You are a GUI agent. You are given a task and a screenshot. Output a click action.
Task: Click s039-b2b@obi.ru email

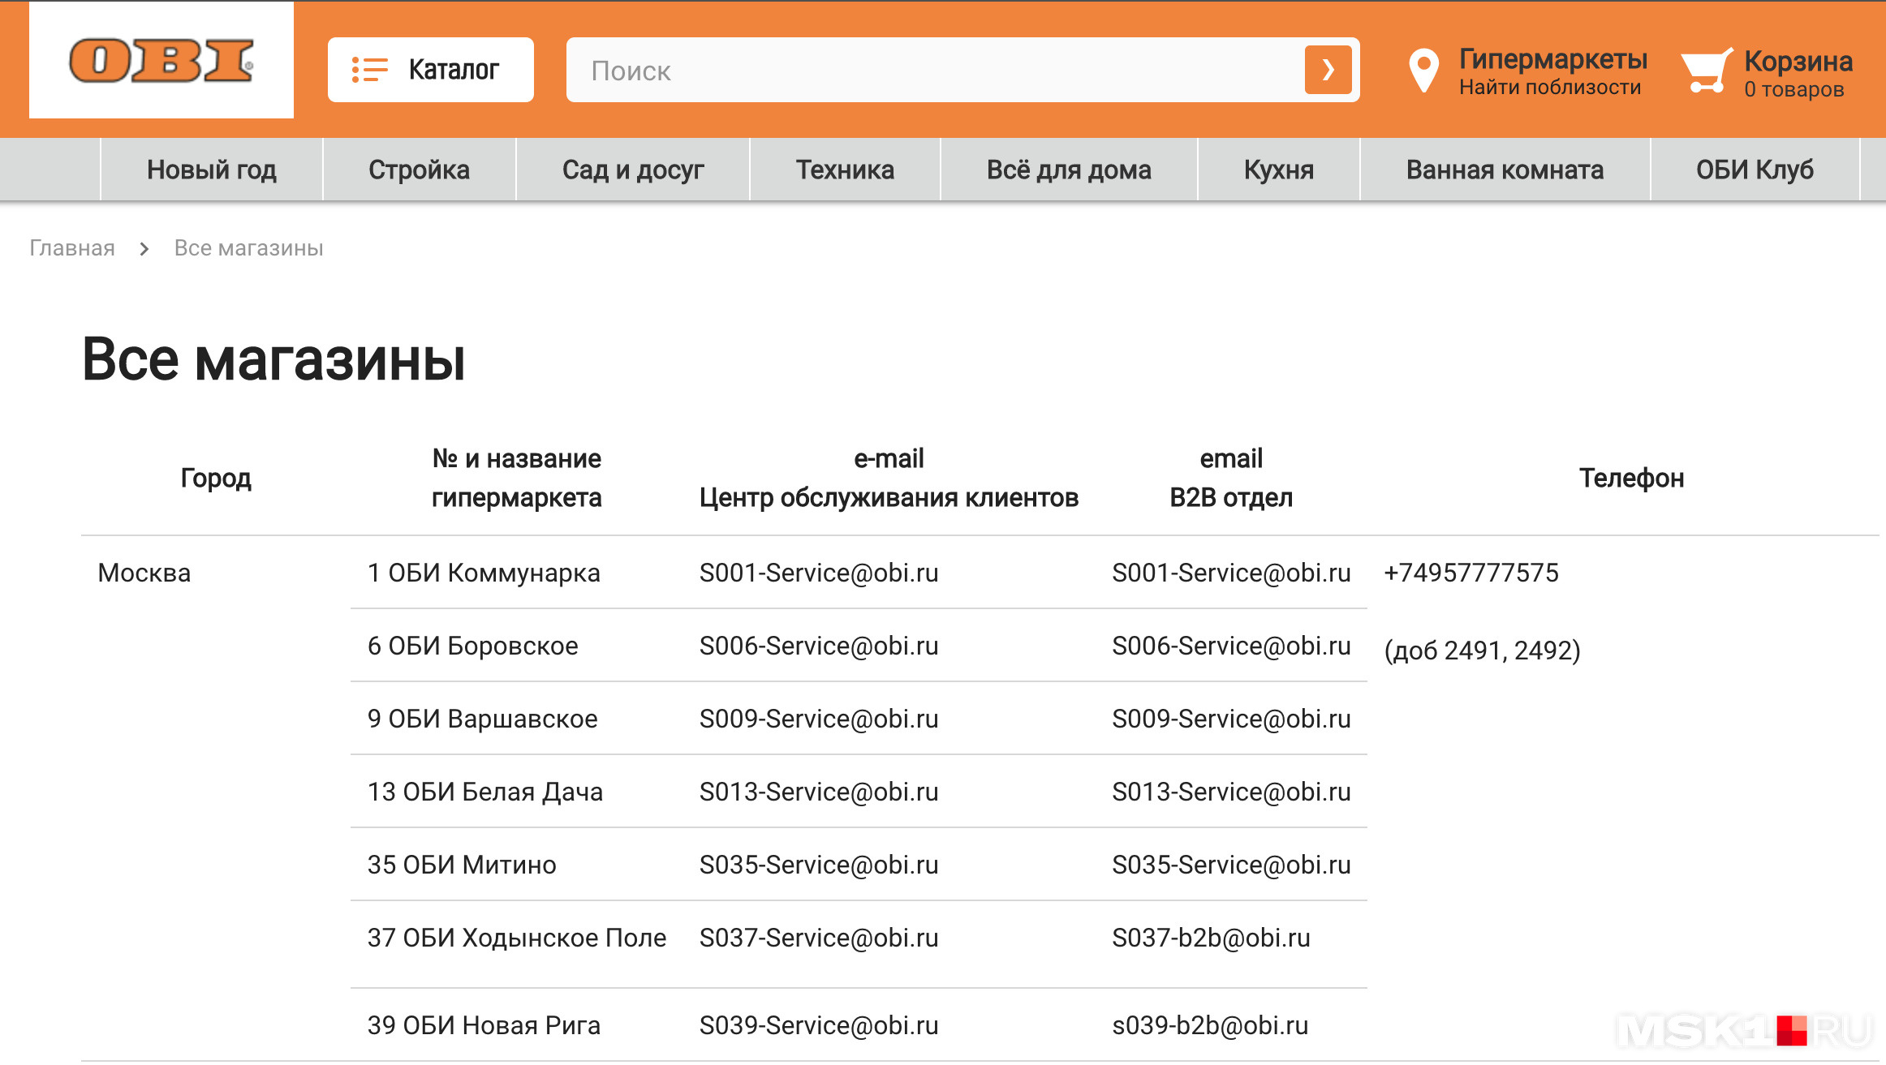(x=1210, y=1025)
